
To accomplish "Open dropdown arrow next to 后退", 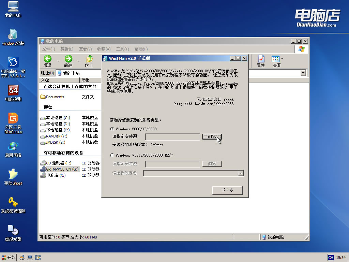I will click(x=58, y=61).
